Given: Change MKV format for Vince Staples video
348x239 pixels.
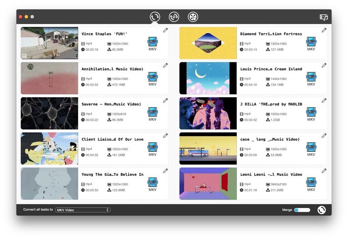Looking at the screenshot, I should click(x=153, y=44).
